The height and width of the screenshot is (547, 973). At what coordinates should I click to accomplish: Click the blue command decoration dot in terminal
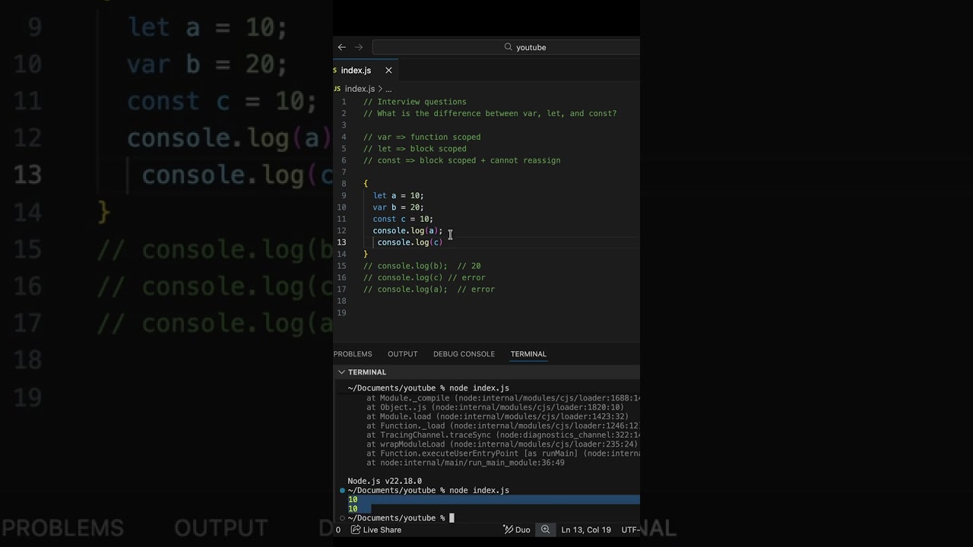point(342,491)
